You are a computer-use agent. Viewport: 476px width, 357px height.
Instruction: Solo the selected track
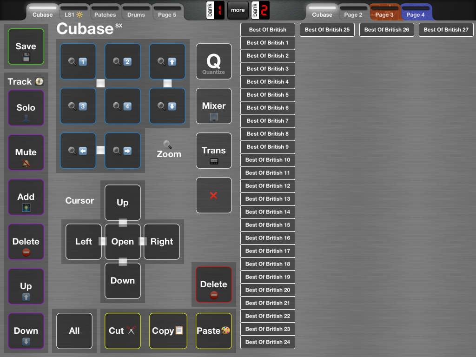(x=26, y=108)
